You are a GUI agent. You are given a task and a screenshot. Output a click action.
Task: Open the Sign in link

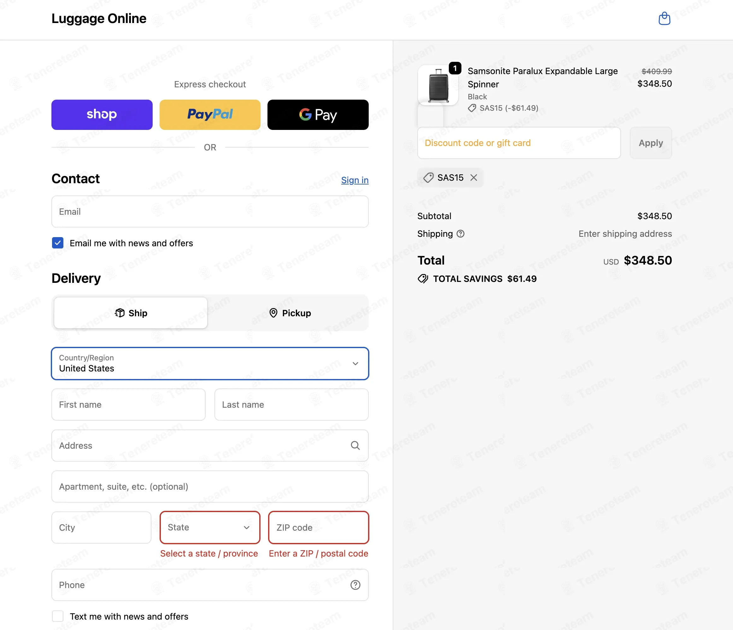355,180
